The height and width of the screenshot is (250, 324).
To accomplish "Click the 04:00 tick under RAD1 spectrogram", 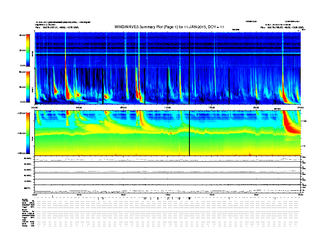I will [79, 107].
